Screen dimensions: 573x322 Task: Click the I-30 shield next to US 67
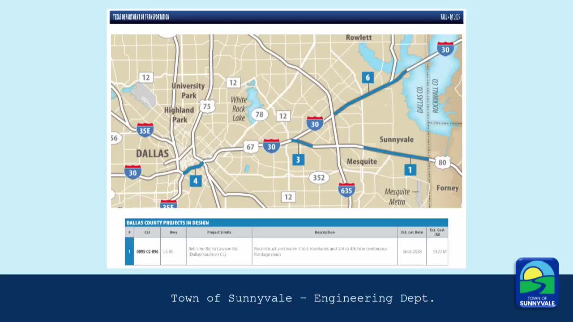271,146
